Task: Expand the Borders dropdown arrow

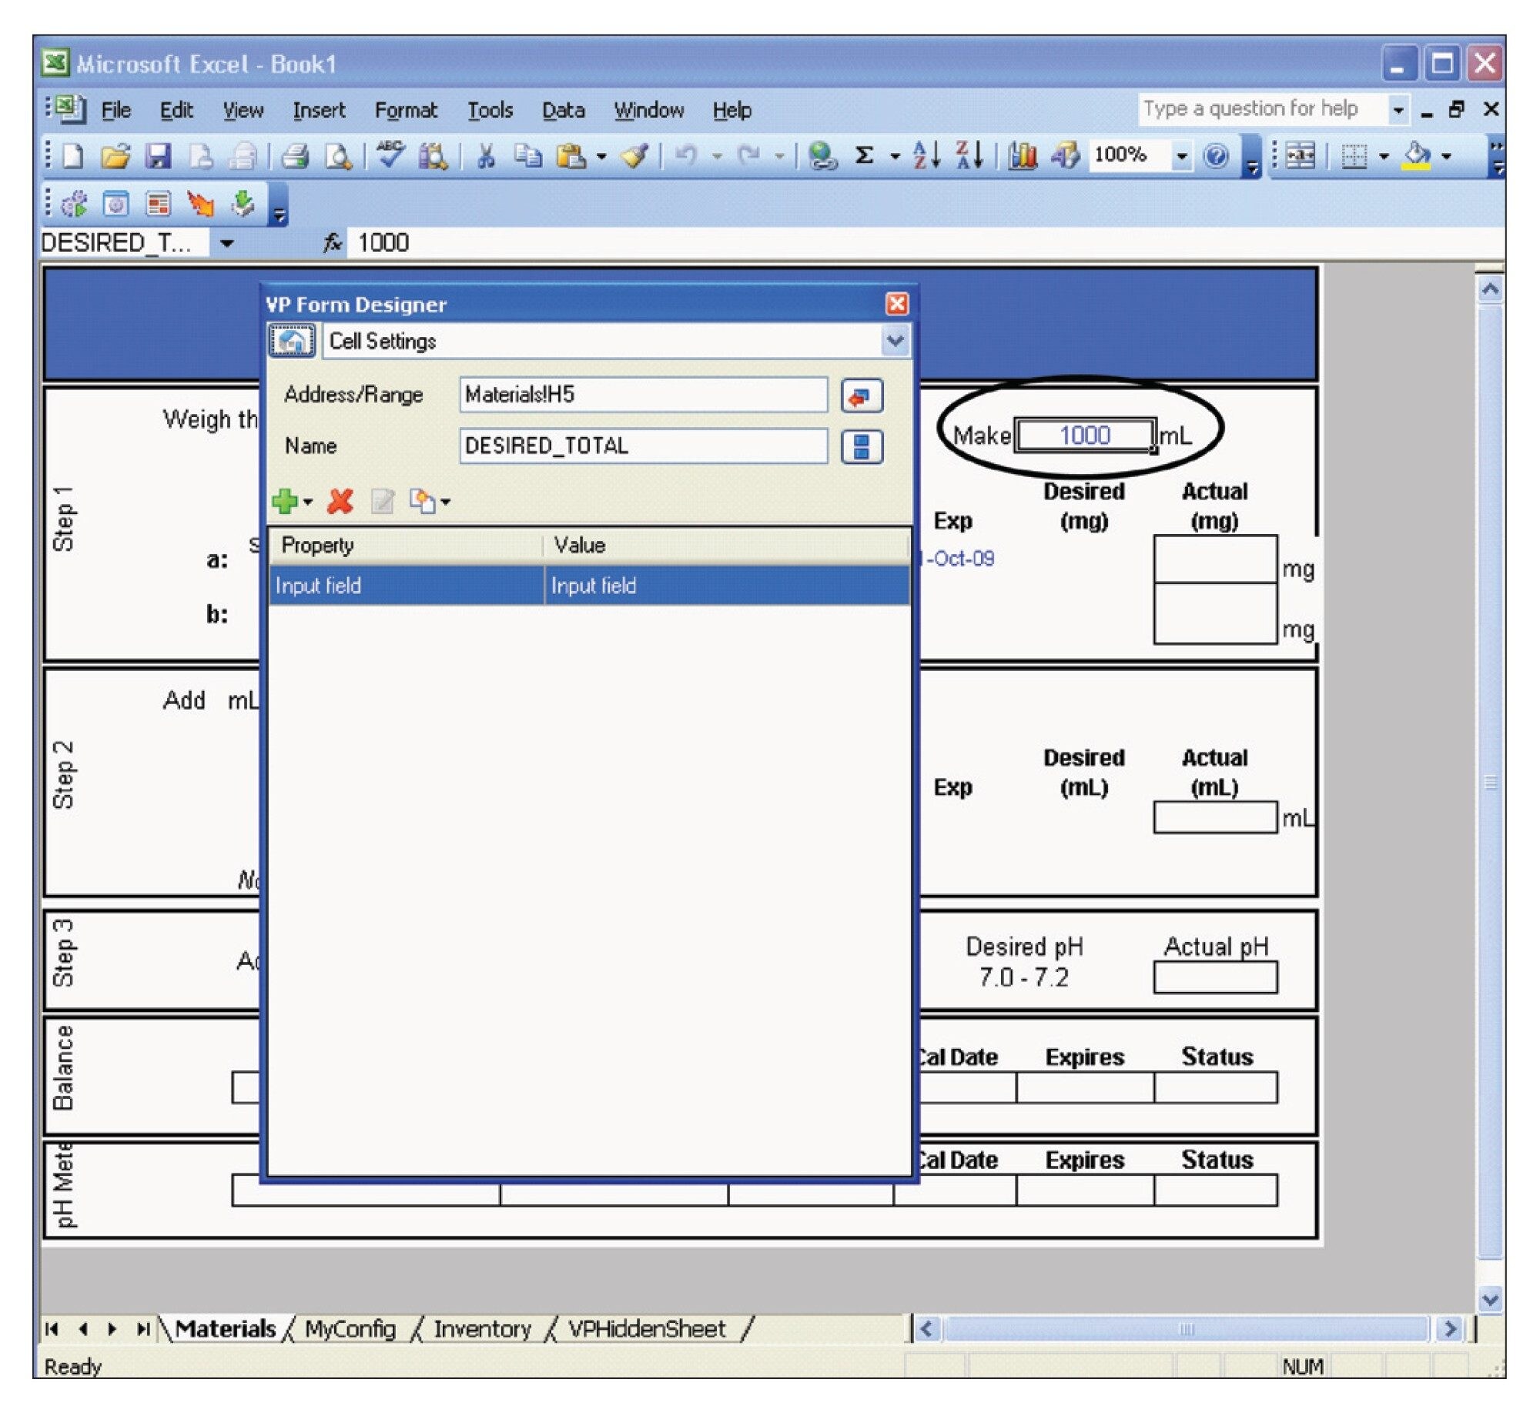Action: [1384, 157]
